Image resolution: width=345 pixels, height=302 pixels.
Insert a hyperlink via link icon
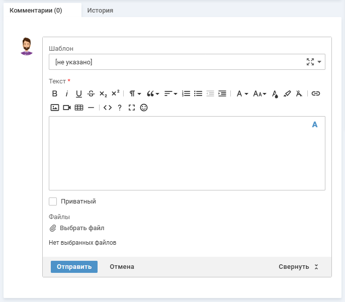[316, 93]
